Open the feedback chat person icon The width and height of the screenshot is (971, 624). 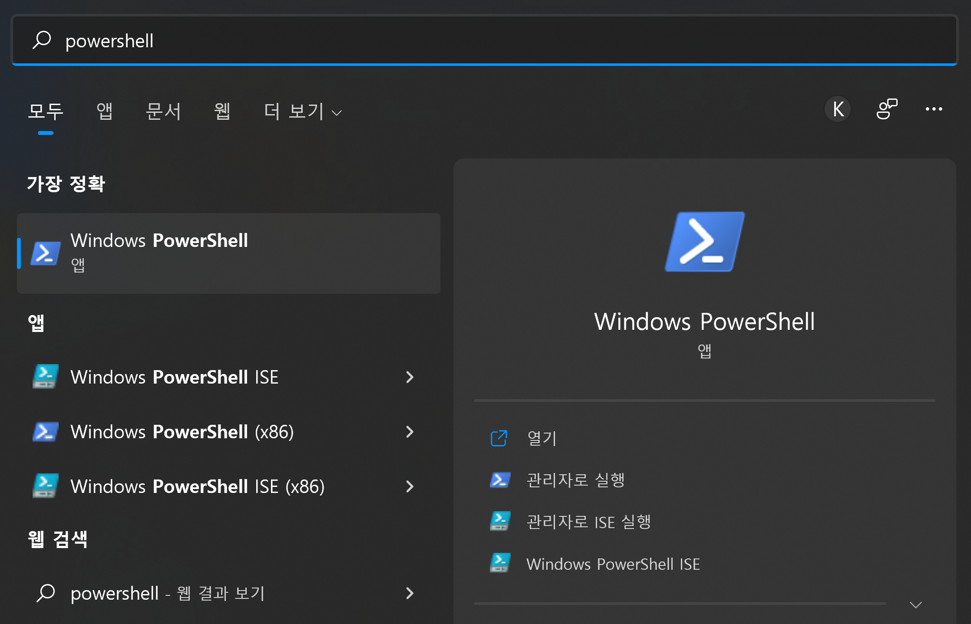[x=886, y=109]
